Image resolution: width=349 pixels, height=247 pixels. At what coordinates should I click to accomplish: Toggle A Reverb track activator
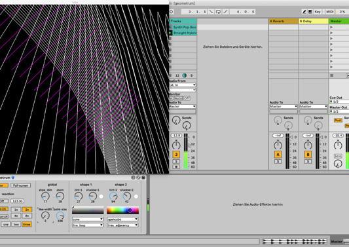[278, 155]
